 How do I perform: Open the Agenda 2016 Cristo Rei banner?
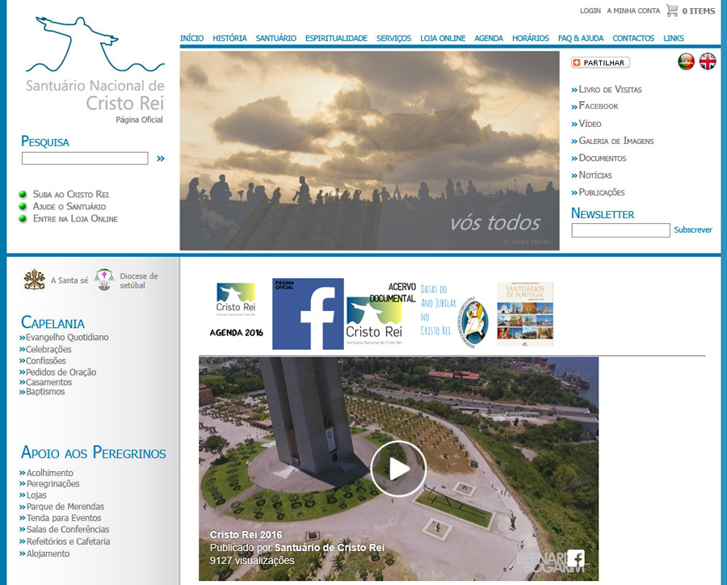tap(236, 309)
